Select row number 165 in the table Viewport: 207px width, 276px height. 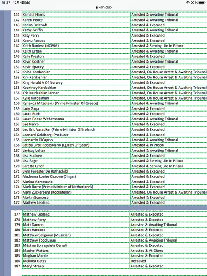pos(16,140)
